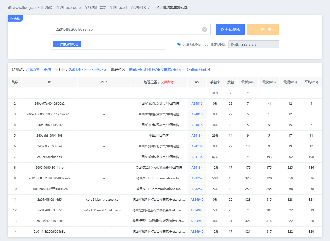Click the target IP 2a01:4f8:200:8095::3b link

pos(87,70)
